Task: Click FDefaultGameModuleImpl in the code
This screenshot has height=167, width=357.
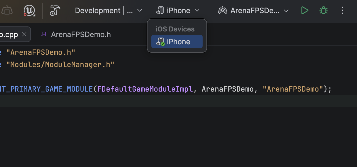Action: click(145, 89)
